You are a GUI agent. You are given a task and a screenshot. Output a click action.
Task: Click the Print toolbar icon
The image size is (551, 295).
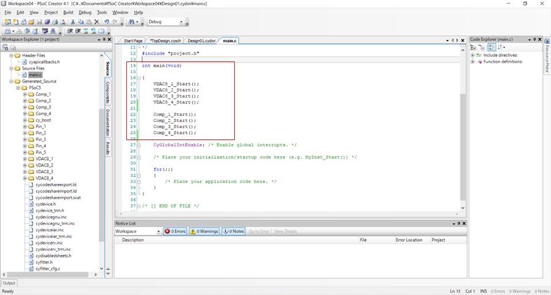[55, 22]
